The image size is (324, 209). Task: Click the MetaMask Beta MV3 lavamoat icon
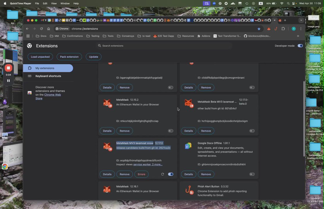point(189,103)
